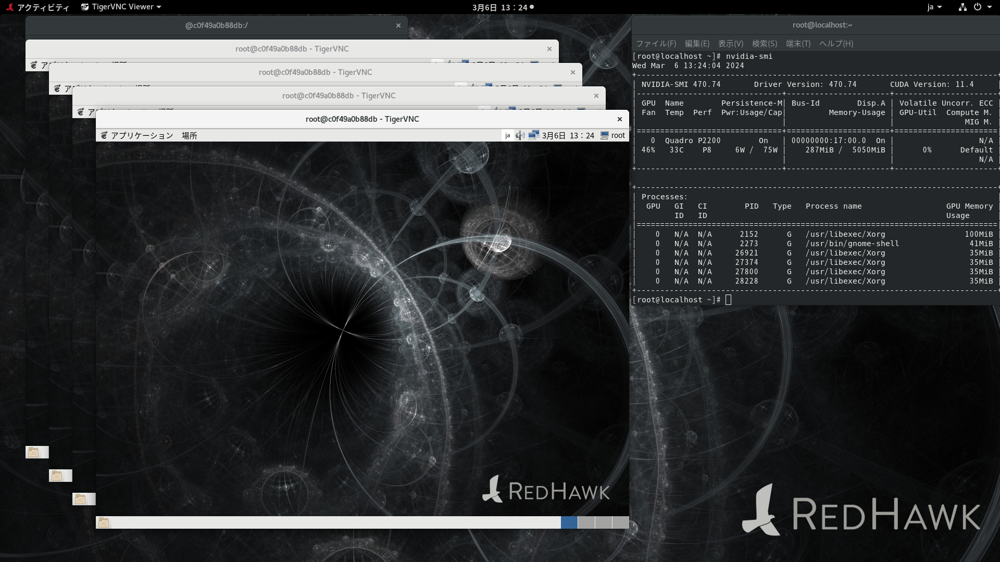Click folder icon in third VNC window taskbar
1000x562 pixels.
(x=80, y=499)
